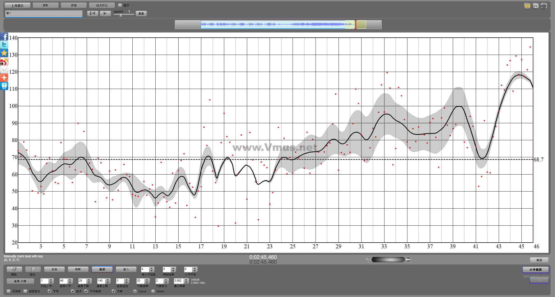Screen dimensions: 555x297
Task: Click the play button
Action: click(105, 13)
